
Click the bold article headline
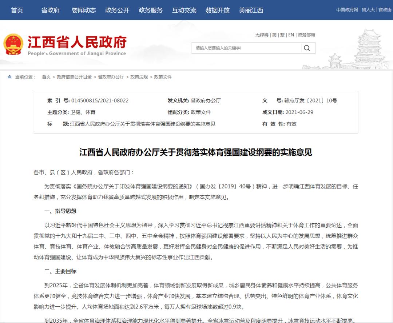tap(196, 152)
